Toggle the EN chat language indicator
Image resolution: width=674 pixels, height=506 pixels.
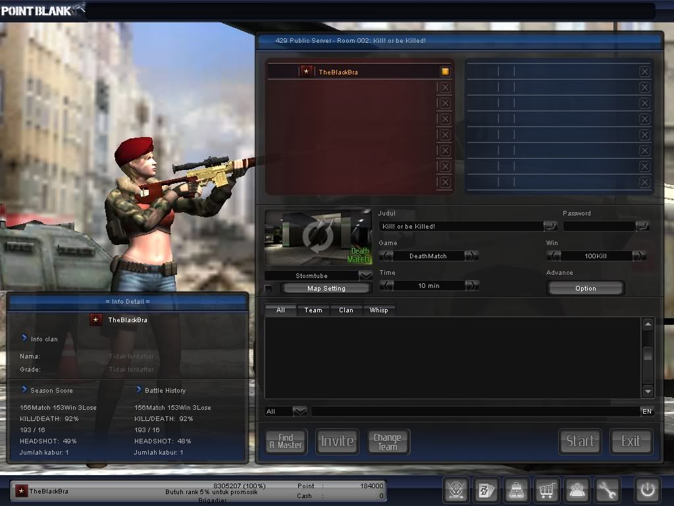tap(647, 411)
